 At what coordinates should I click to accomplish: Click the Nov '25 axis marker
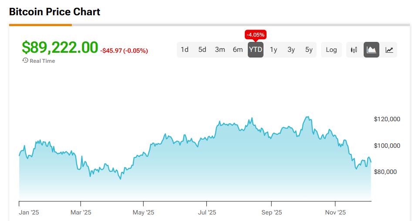(336, 213)
